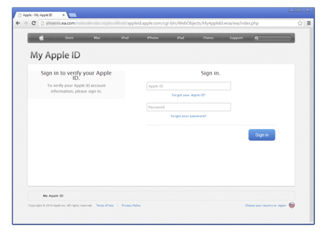
Task: Click the navigation bar search field
Action: tap(272, 38)
